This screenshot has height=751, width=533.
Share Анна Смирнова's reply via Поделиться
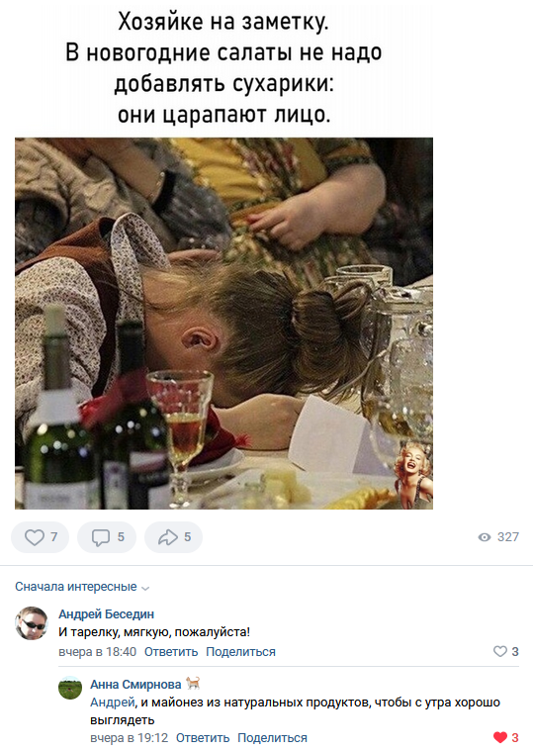click(272, 737)
